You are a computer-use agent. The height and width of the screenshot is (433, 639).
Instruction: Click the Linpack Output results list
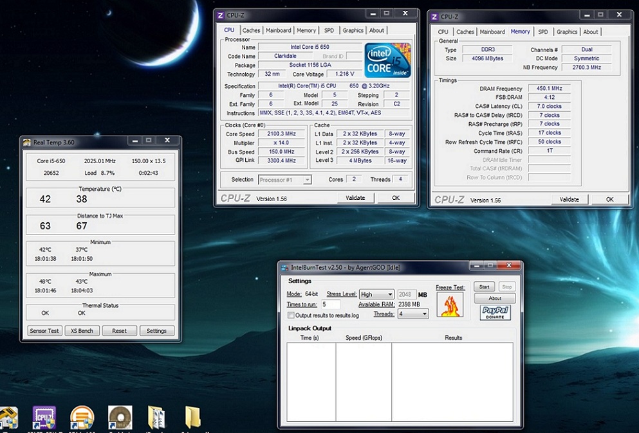[400, 382]
